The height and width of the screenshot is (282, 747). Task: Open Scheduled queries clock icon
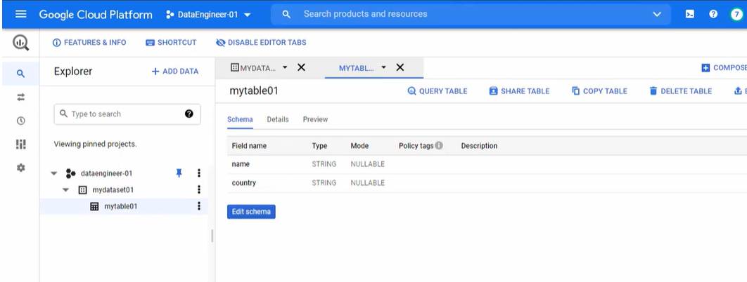[20, 121]
